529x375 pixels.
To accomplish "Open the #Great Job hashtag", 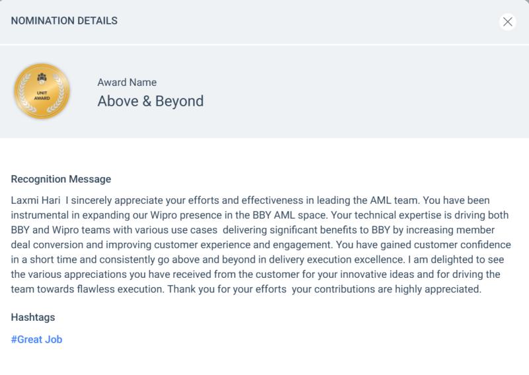I will tap(36, 339).
